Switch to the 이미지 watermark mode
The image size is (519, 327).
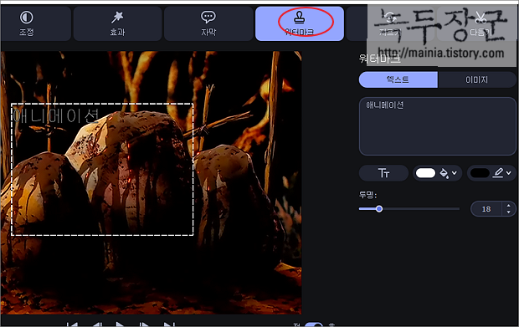pyautogui.click(x=476, y=79)
